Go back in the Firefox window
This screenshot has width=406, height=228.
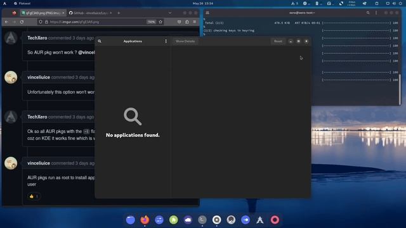(x=7, y=22)
